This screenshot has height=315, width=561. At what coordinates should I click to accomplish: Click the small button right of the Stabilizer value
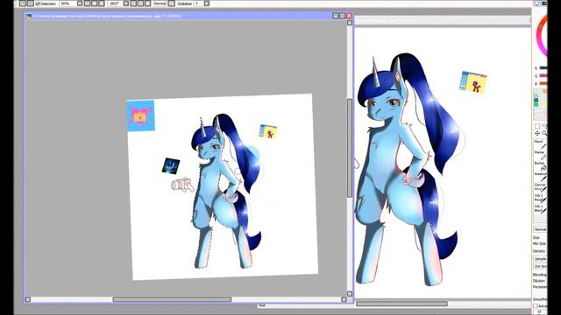point(207,3)
